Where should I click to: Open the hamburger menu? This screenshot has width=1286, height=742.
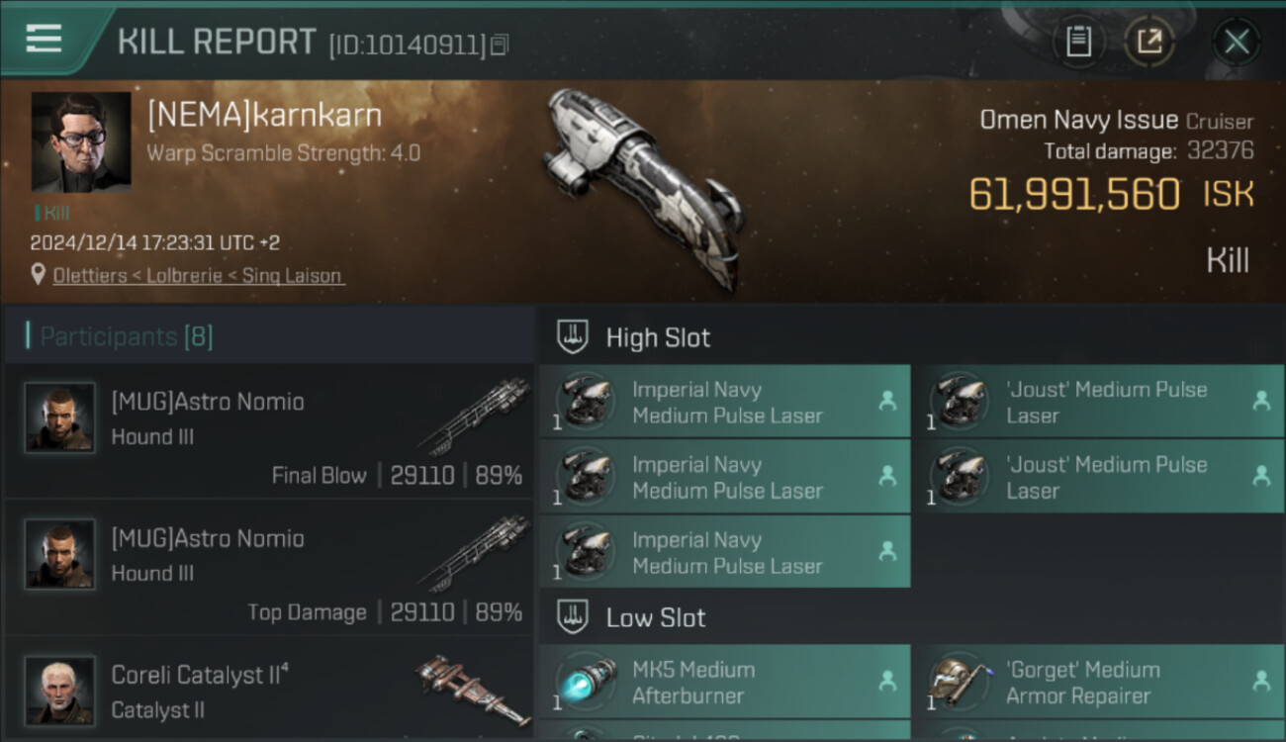45,39
